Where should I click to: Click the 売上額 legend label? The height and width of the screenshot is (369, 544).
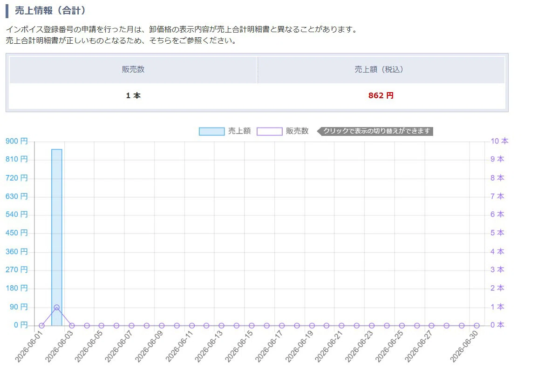pos(239,131)
